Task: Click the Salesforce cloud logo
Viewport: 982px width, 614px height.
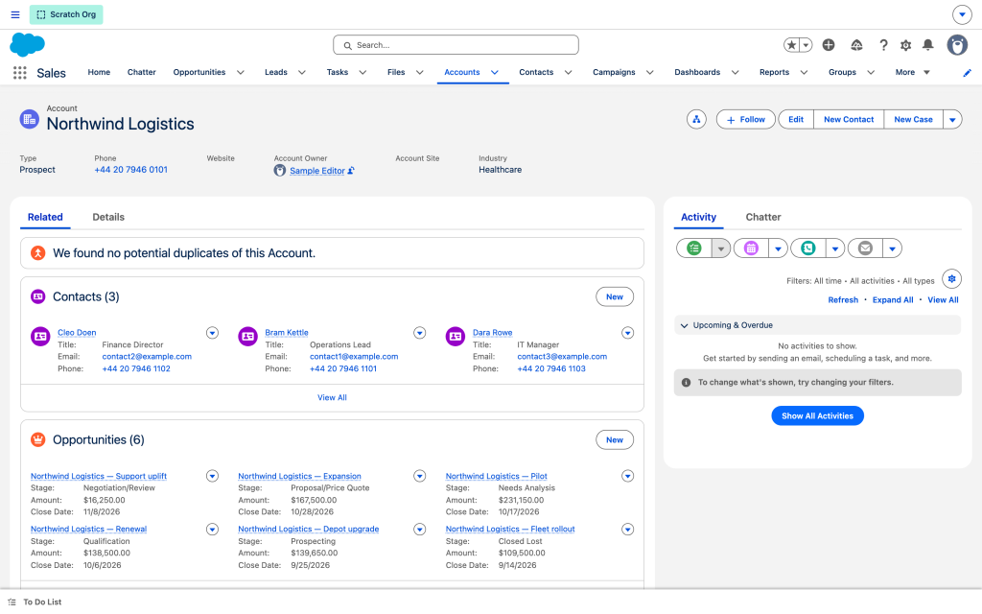Action: coord(28,44)
